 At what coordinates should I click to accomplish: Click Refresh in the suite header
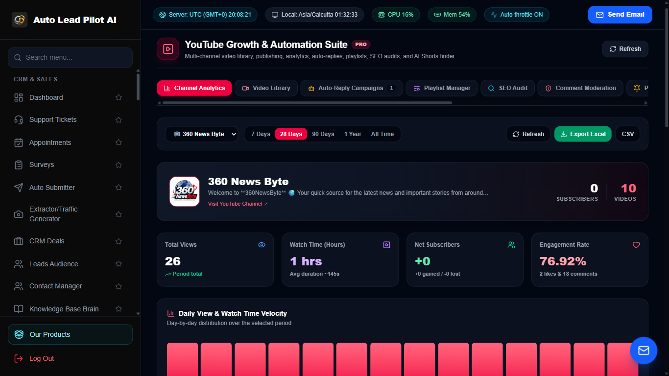tap(625, 49)
